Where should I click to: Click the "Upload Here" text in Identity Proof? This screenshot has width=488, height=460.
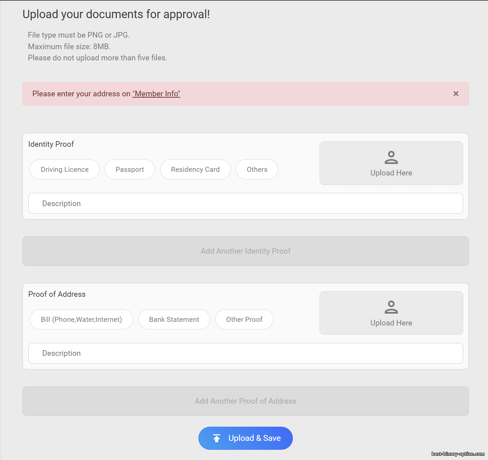click(391, 173)
